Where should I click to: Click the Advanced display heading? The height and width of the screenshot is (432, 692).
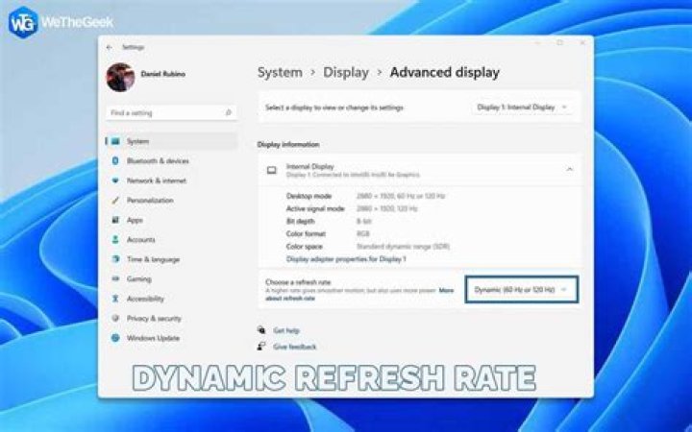pos(444,72)
